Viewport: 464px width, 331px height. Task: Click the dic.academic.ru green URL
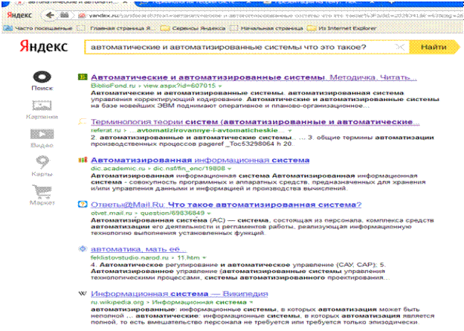[158, 168]
